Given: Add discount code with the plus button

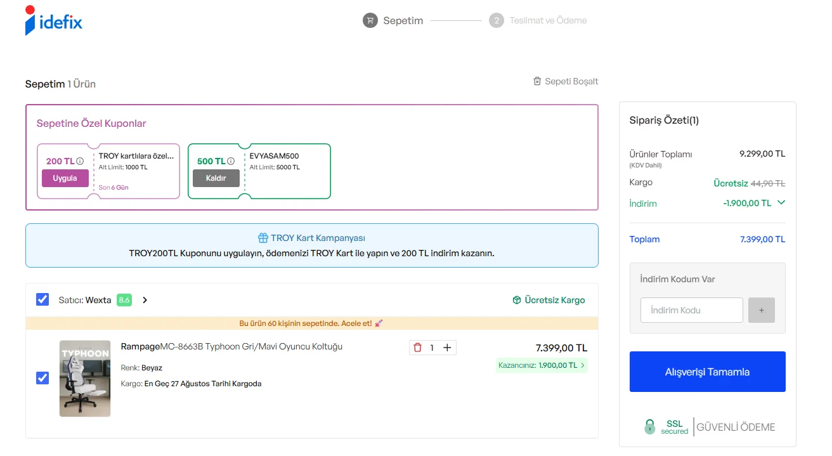Looking at the screenshot, I should pos(762,310).
